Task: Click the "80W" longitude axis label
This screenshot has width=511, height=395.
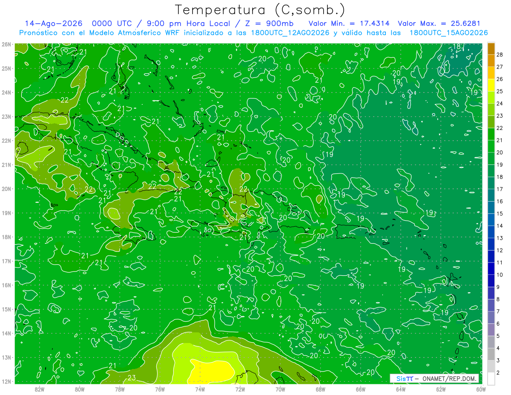Action: (80, 389)
